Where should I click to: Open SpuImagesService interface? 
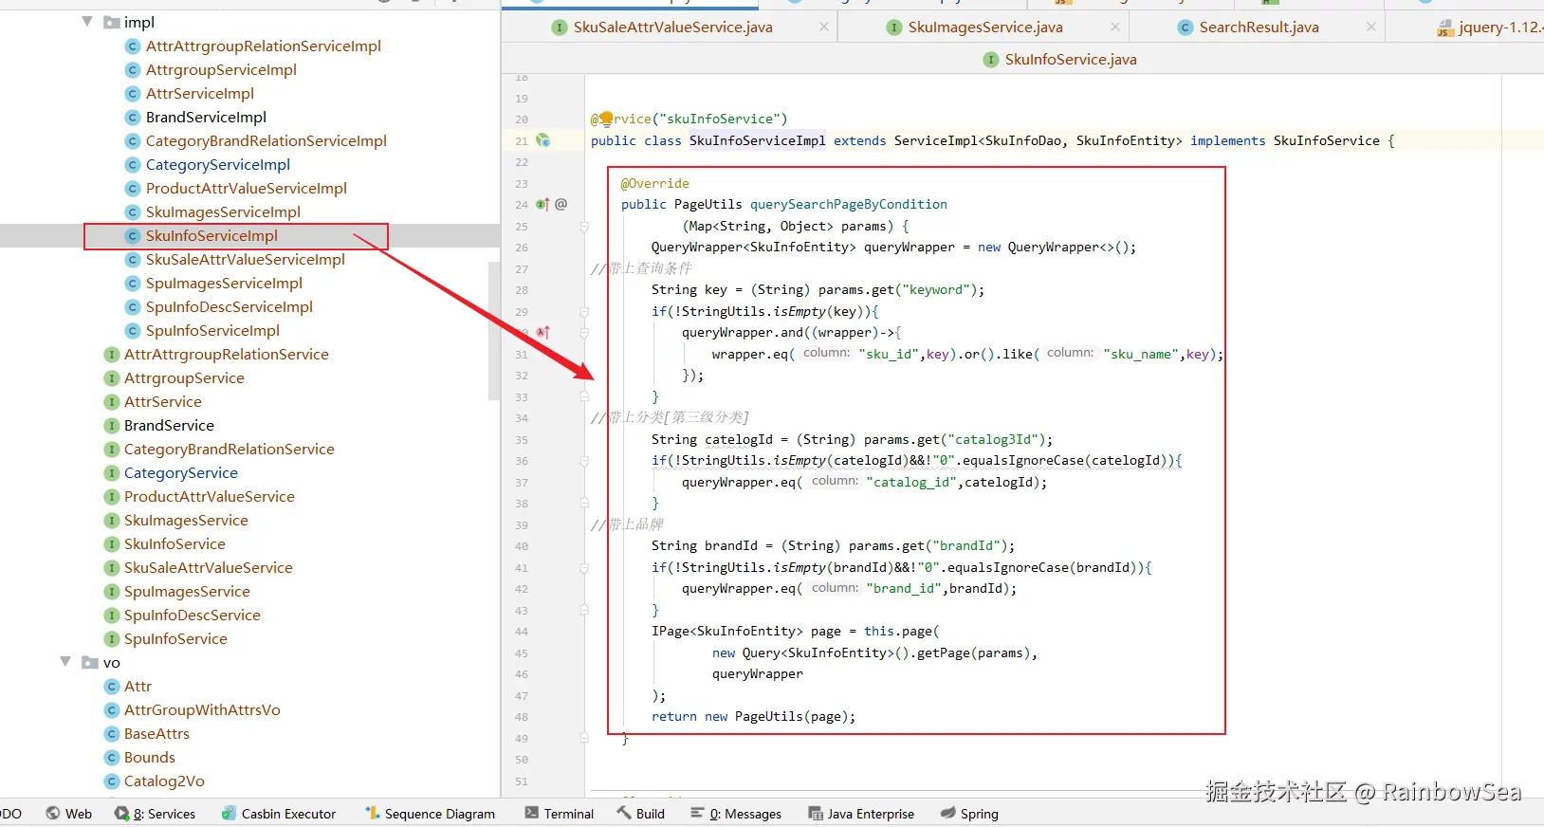pyautogui.click(x=187, y=591)
